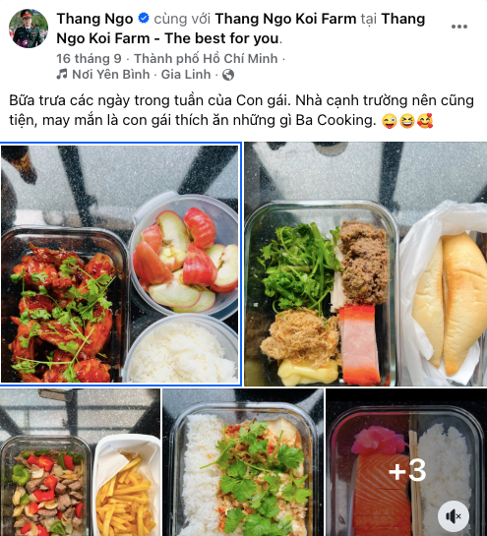This screenshot has height=536, width=487.
Task: Click the blue verified badge icon
Action: click(144, 18)
